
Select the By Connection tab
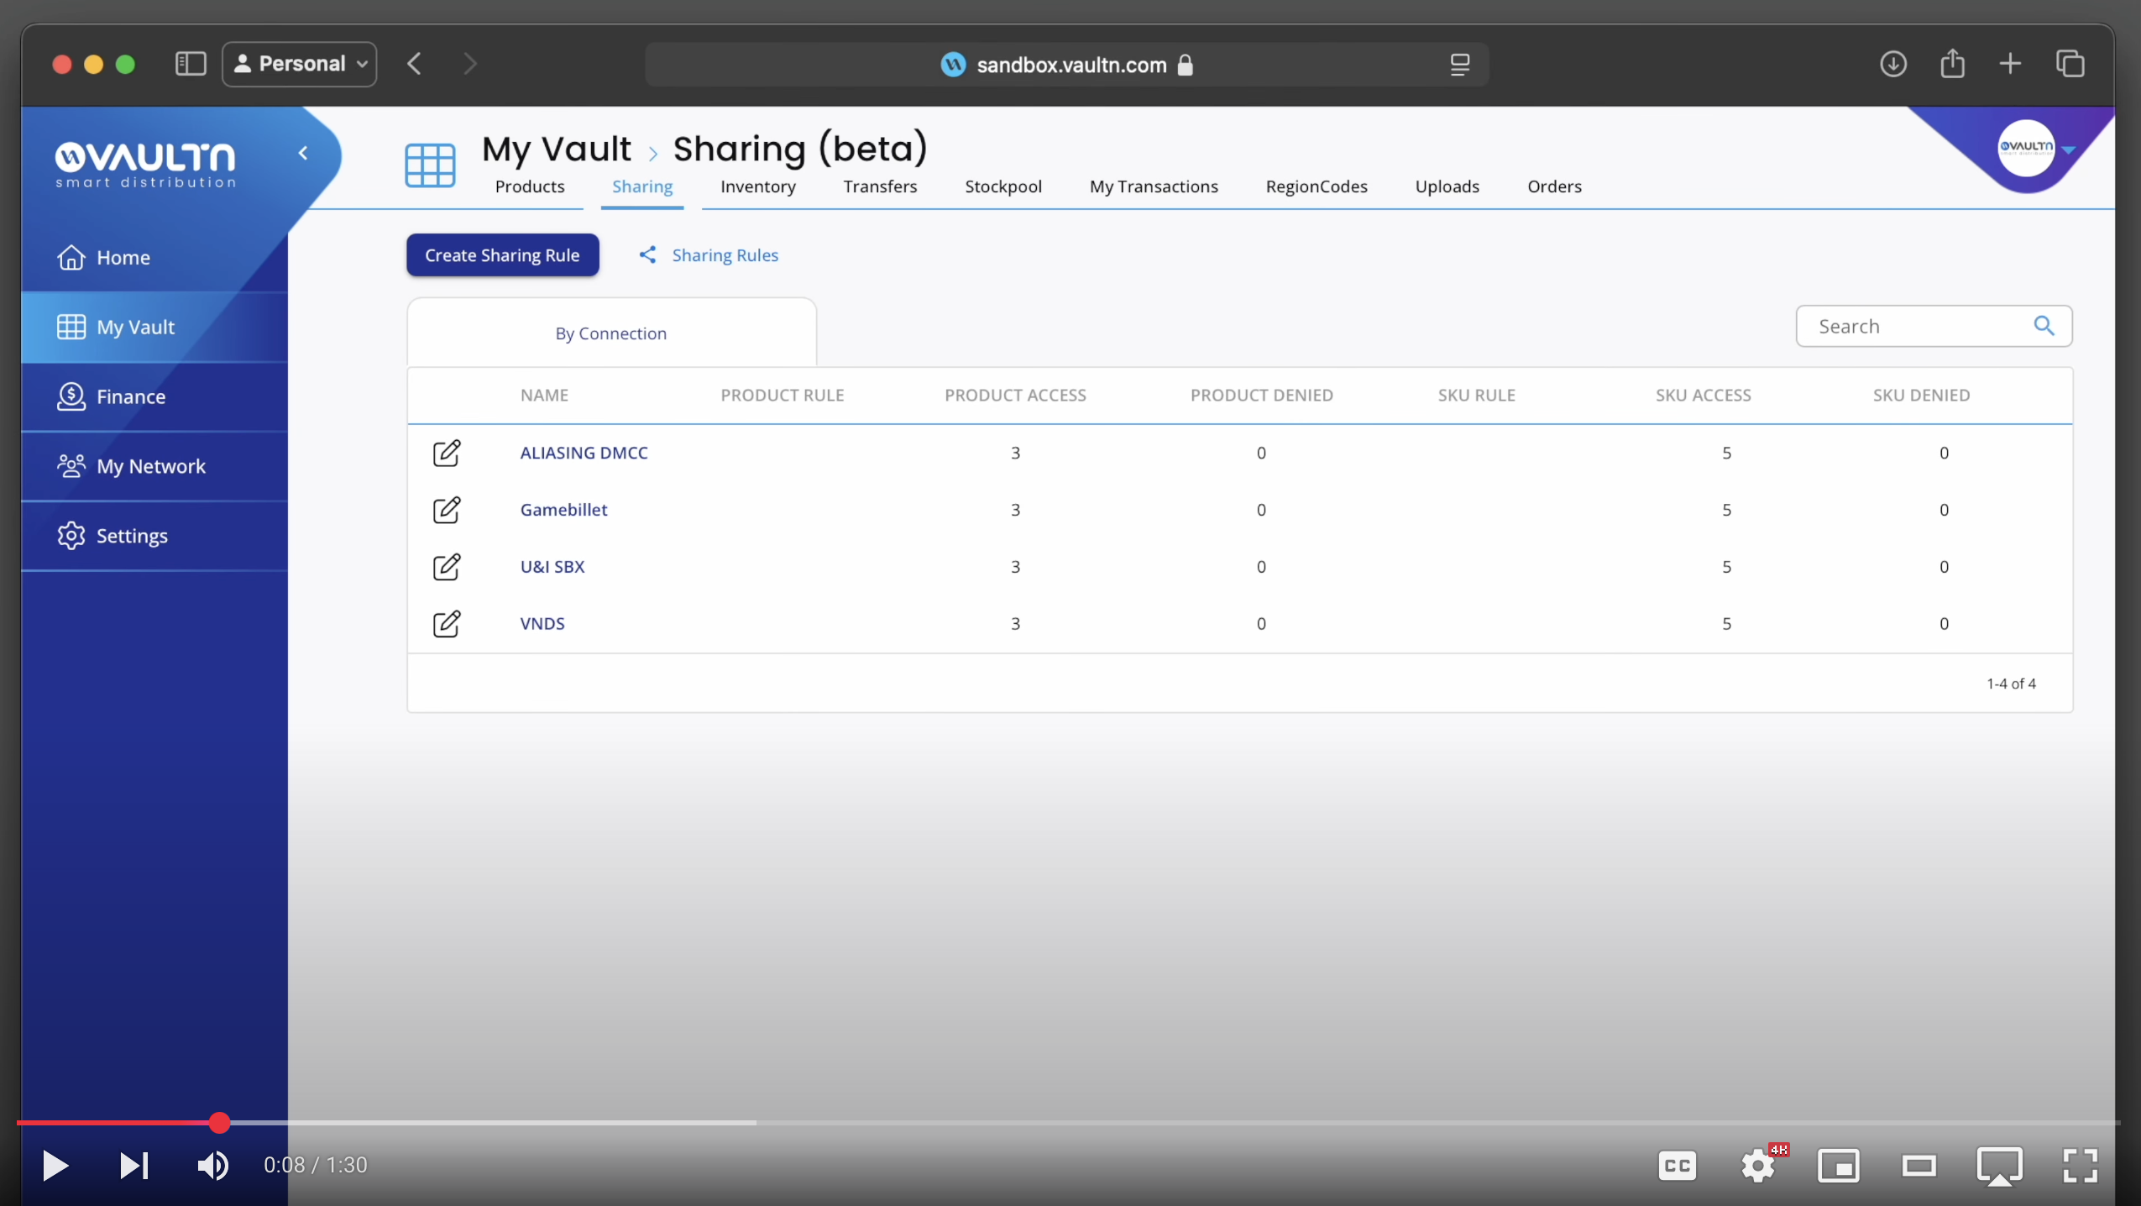click(x=611, y=333)
